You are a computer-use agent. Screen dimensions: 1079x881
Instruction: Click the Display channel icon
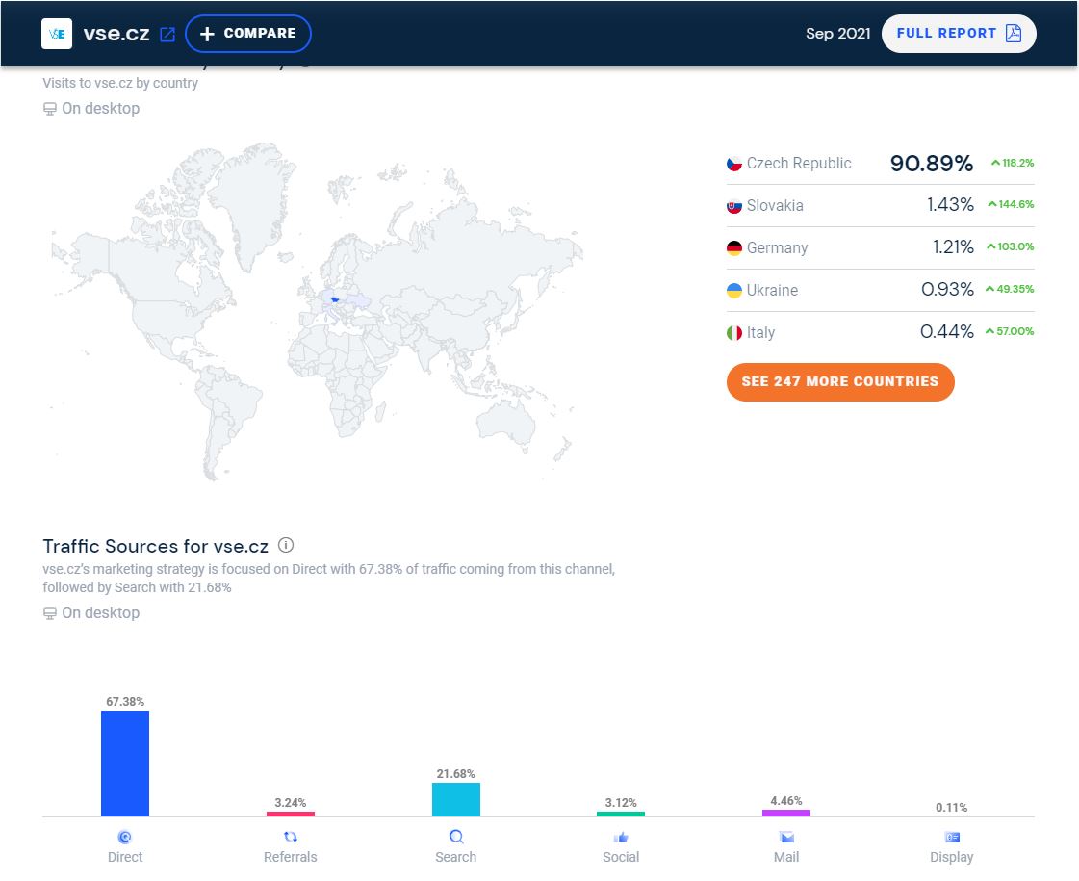point(952,837)
